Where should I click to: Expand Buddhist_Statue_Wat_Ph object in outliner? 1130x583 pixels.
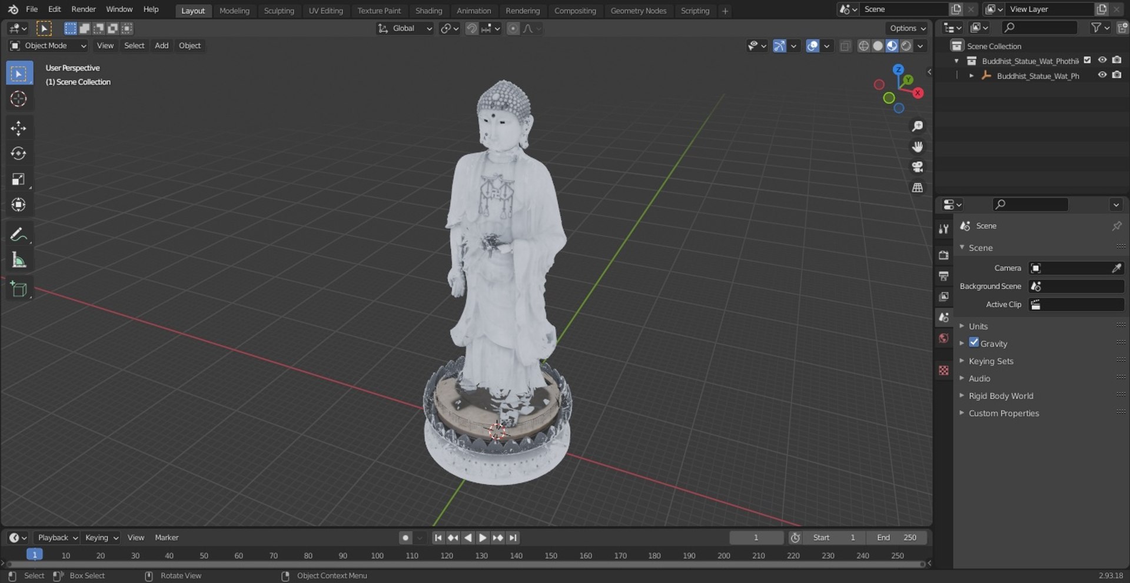pos(972,76)
